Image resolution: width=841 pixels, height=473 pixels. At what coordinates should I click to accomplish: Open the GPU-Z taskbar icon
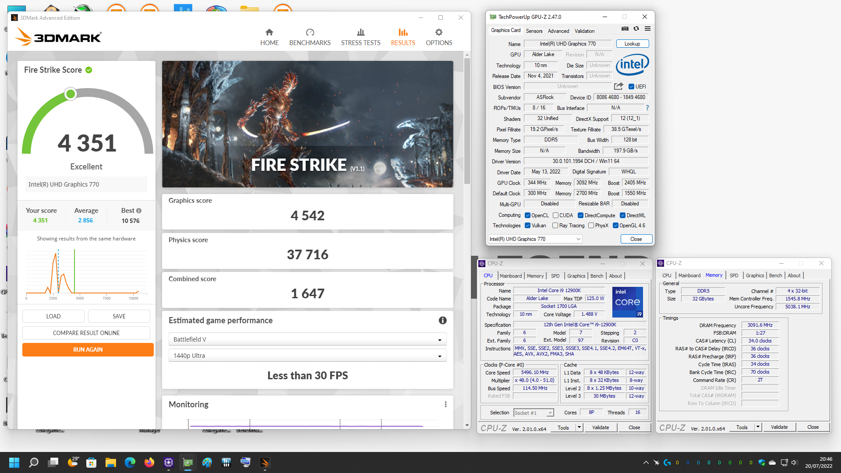188,462
